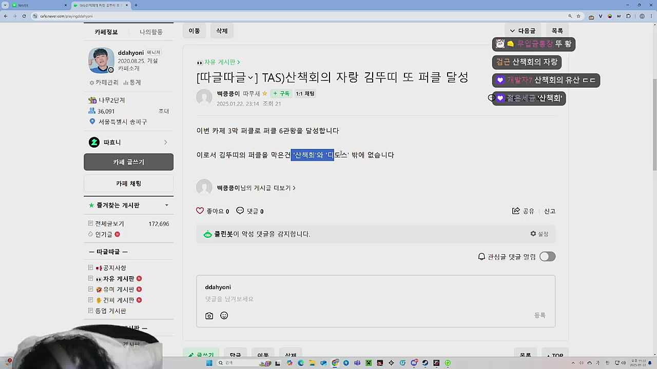Click the 초대 invite link

(x=164, y=111)
